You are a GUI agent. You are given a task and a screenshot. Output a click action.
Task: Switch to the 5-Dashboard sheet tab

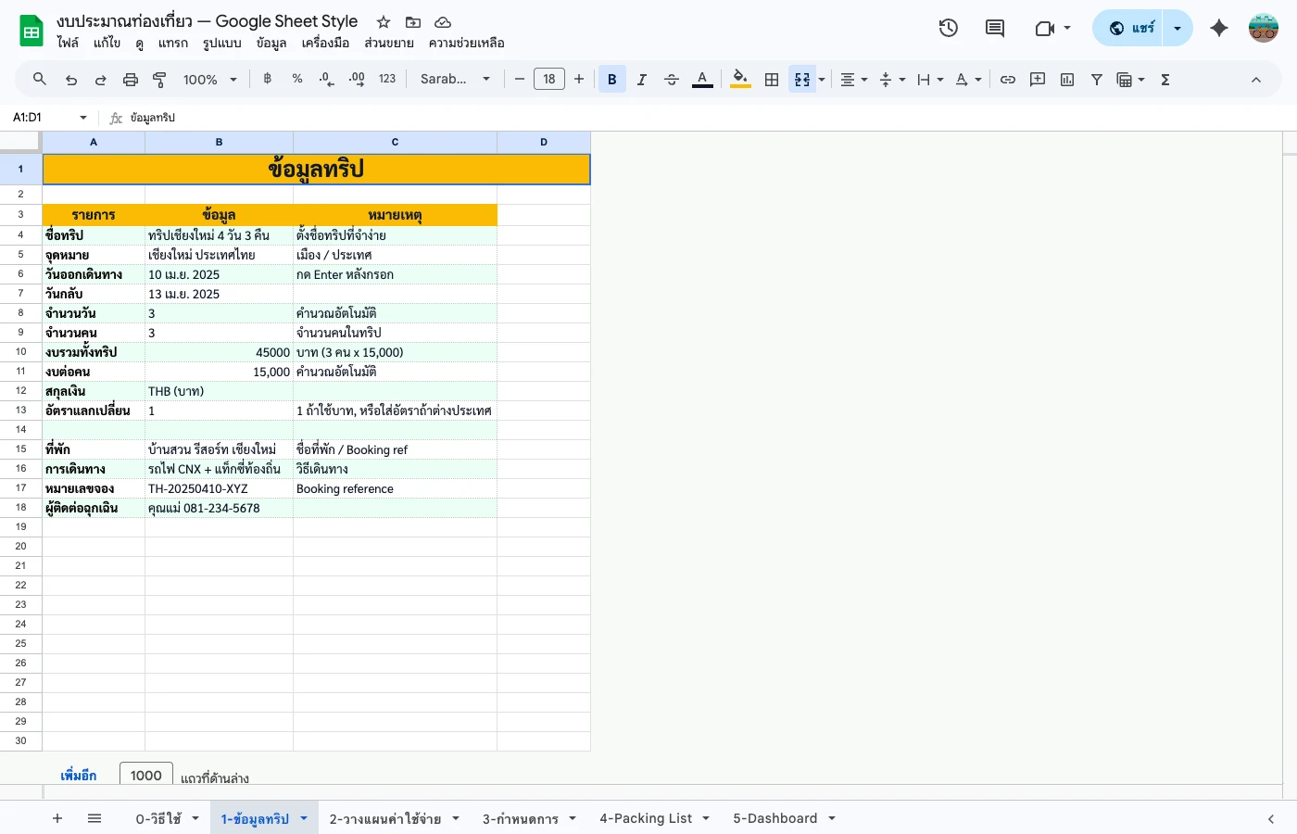775,818
